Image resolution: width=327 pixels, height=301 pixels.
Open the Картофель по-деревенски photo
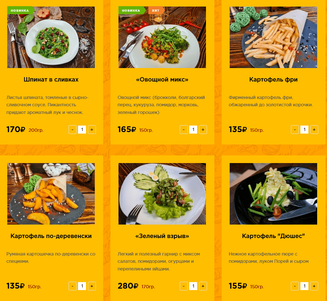click(x=51, y=194)
